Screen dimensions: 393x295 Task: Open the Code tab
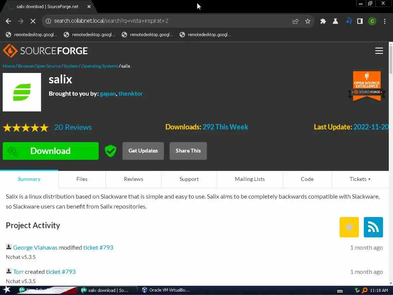307,179
